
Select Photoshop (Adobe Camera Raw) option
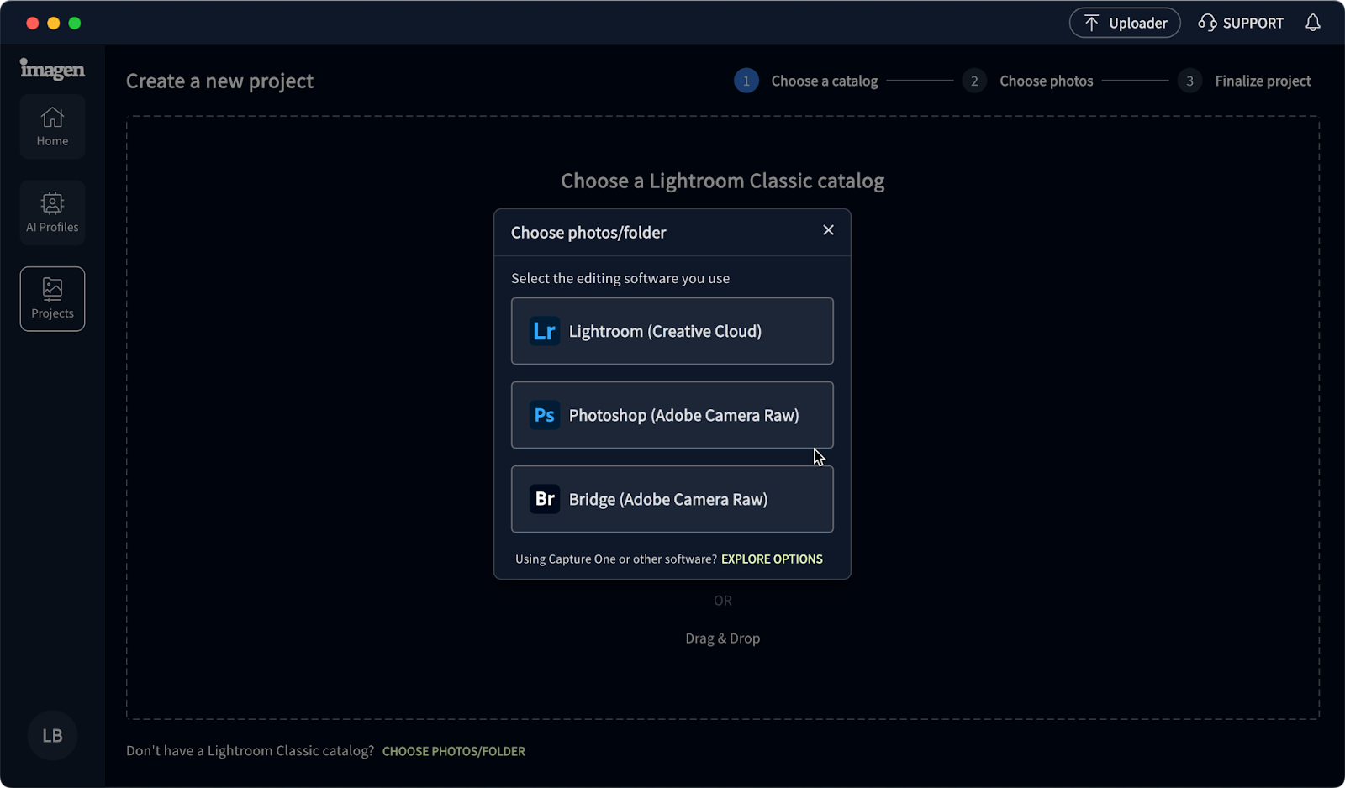click(x=672, y=415)
